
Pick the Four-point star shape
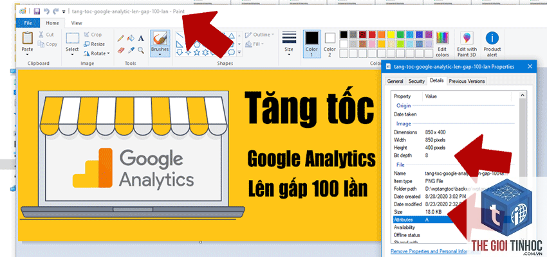click(189, 53)
